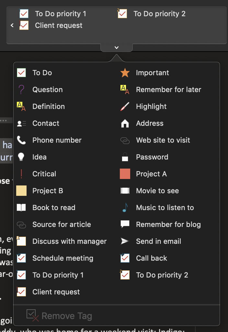Click the To Do checkbox icon in the tag list
Screen dimensions: 228x332
[x=21, y=73]
